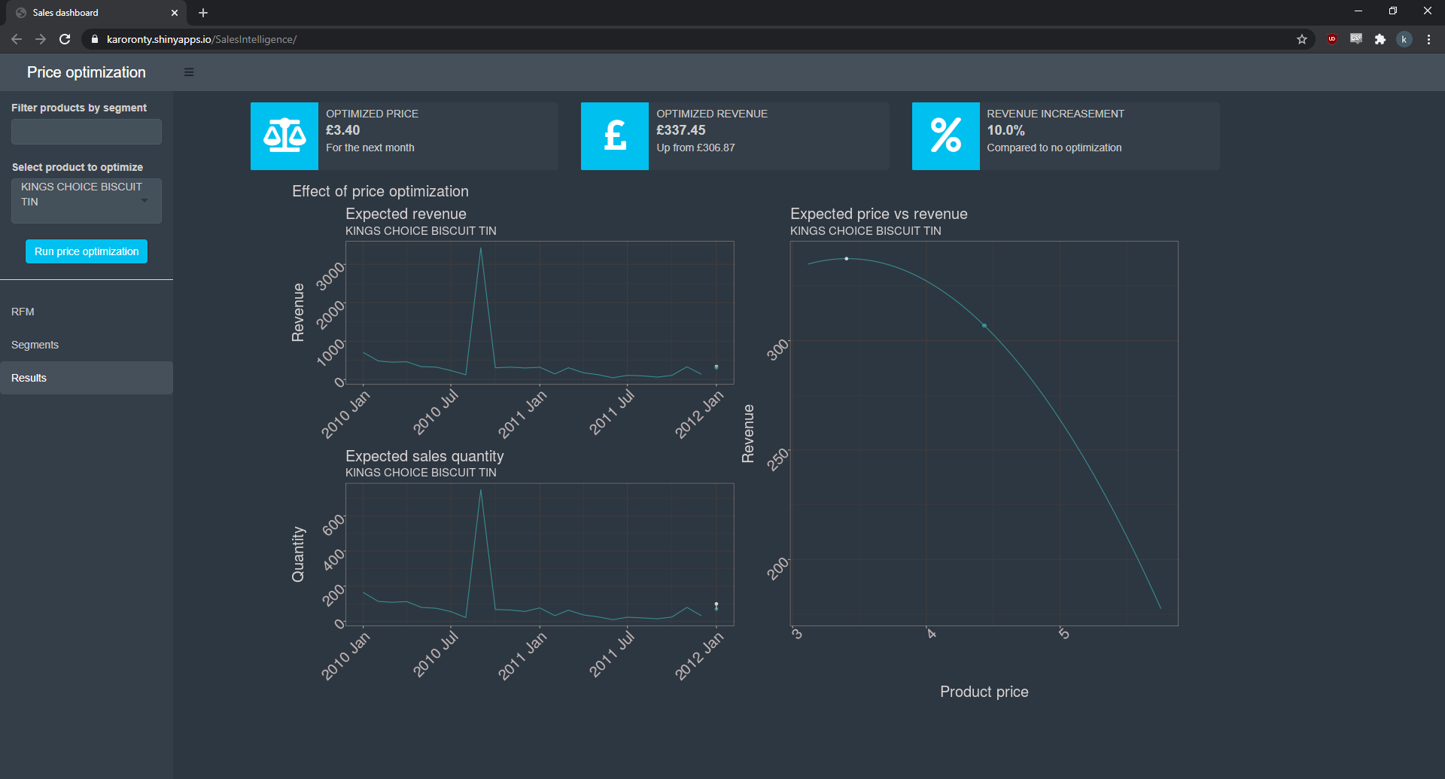Click the address bar URL
Image resolution: width=1445 pixels, height=779 pixels.
coord(202,39)
